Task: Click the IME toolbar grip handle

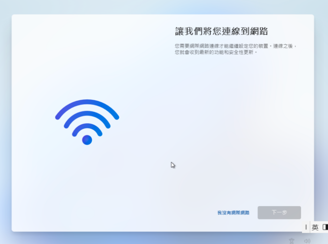Action: tap(306, 227)
